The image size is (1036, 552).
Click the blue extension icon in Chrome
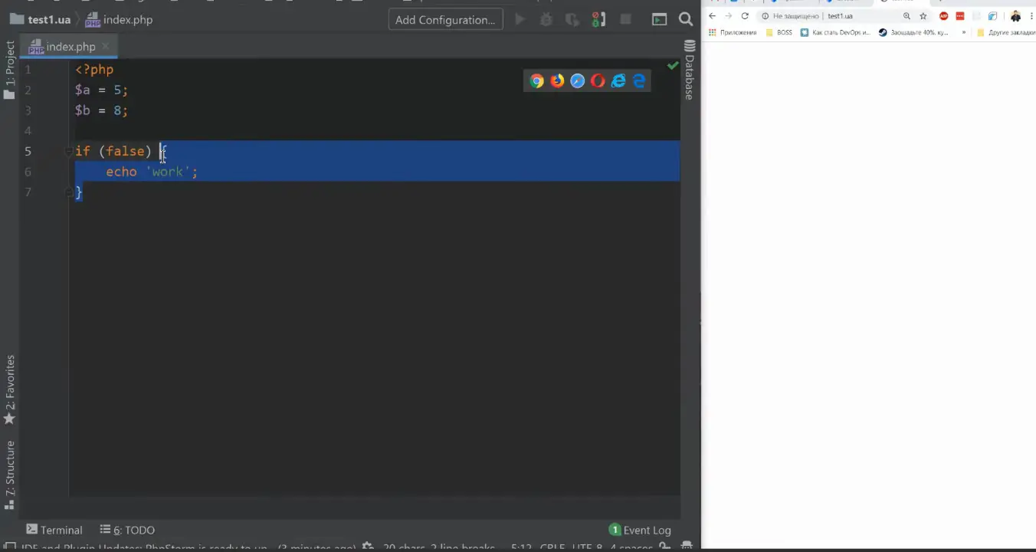coord(992,16)
